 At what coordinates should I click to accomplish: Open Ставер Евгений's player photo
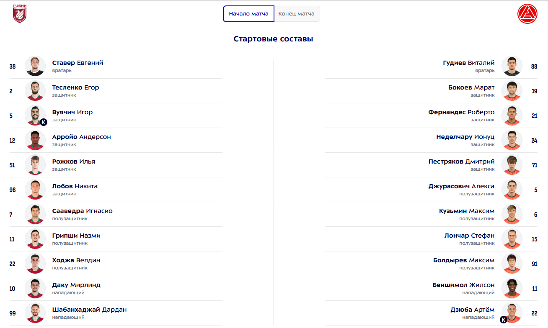coord(35,66)
